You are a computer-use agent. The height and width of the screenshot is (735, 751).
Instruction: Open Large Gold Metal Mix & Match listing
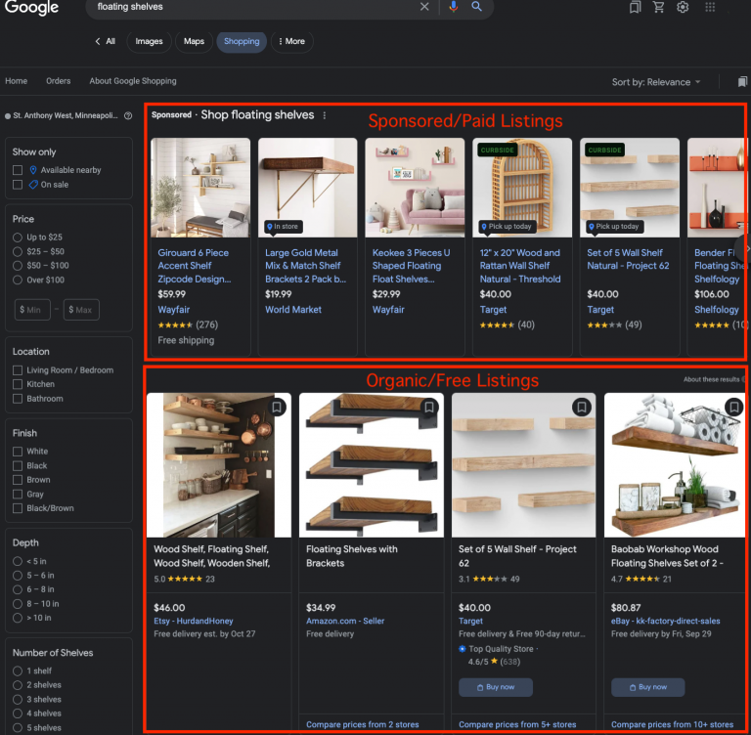[305, 266]
